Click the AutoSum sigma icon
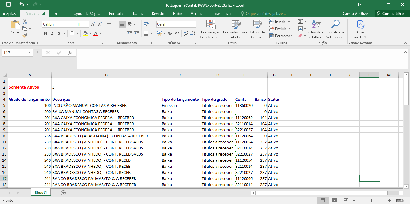Viewport: 410px width, 204px height. point(300,22)
